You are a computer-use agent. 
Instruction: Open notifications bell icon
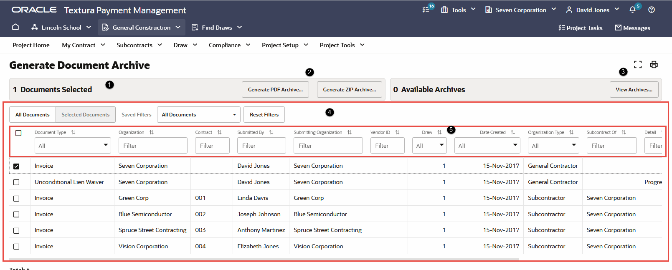pos(632,10)
